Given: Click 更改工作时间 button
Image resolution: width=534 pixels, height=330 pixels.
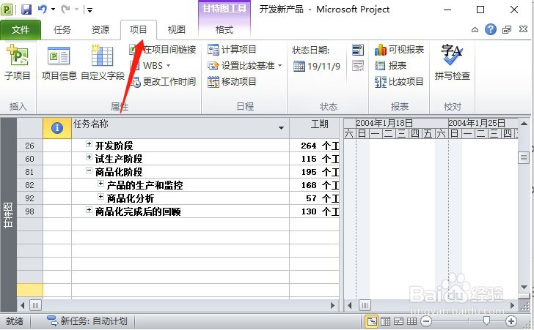Looking at the screenshot, I should pyautogui.click(x=163, y=81).
